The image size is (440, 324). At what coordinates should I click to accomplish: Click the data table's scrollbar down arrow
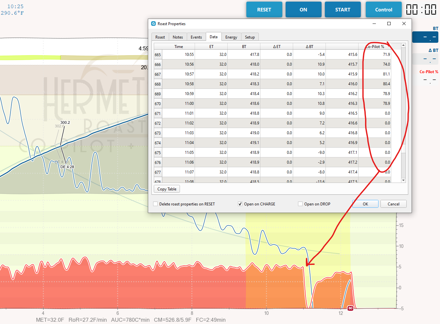tap(403, 180)
